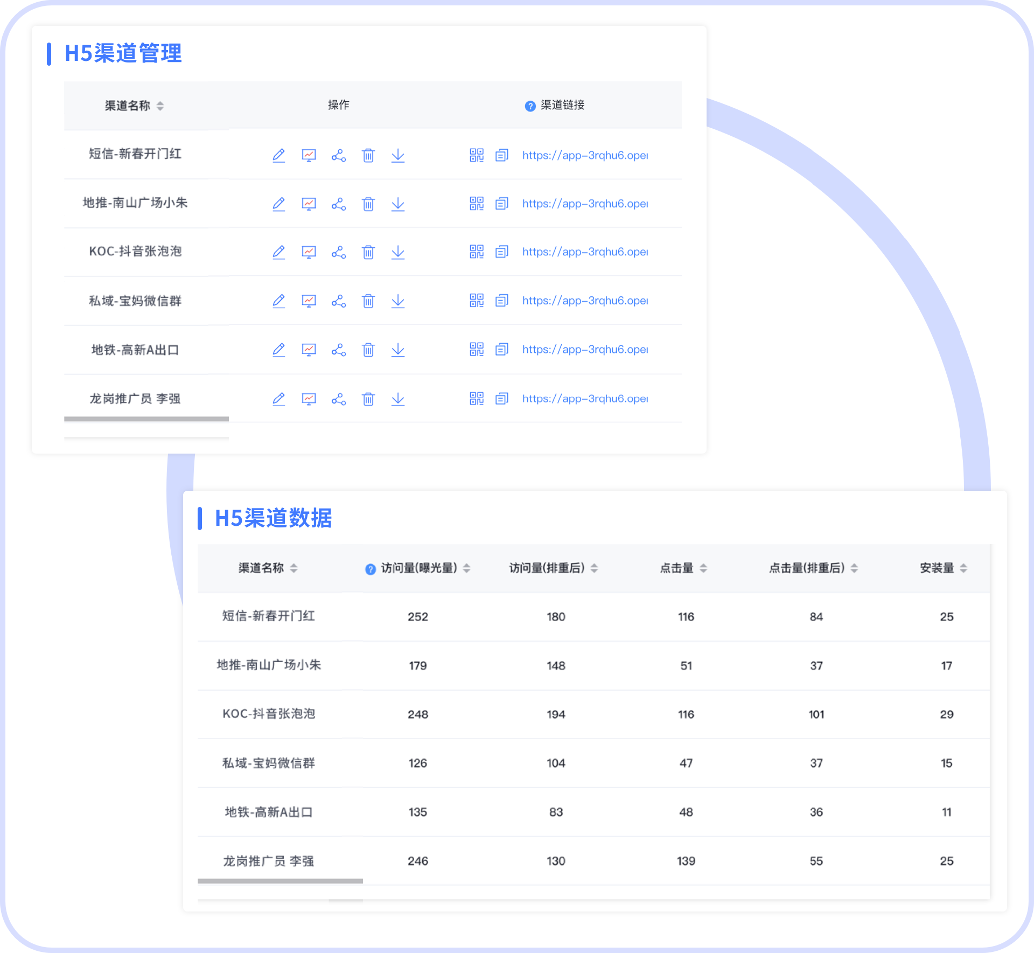The height and width of the screenshot is (953, 1034).
Task: Sort by 点击量(排重后) column arrows
Action: coord(854,568)
